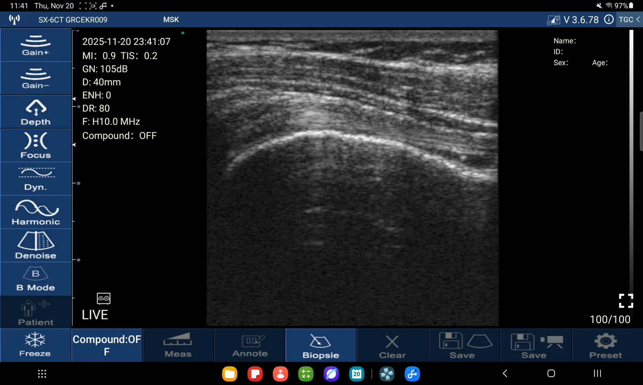The width and height of the screenshot is (643, 385).
Task: Open the Patient info panel
Action: [x=36, y=312]
